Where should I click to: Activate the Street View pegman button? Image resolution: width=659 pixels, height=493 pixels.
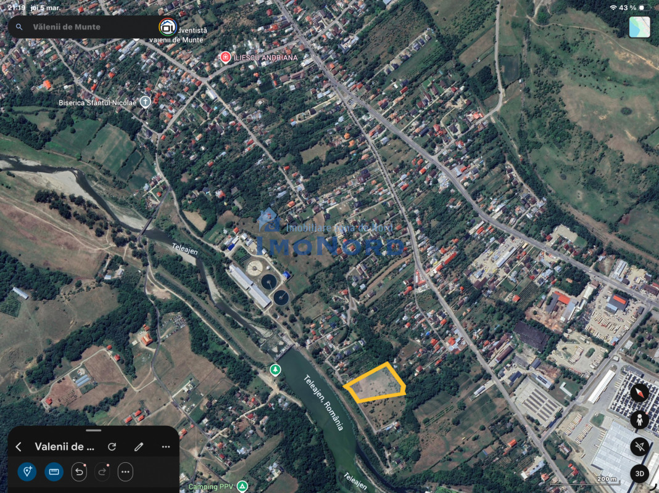coord(639,420)
